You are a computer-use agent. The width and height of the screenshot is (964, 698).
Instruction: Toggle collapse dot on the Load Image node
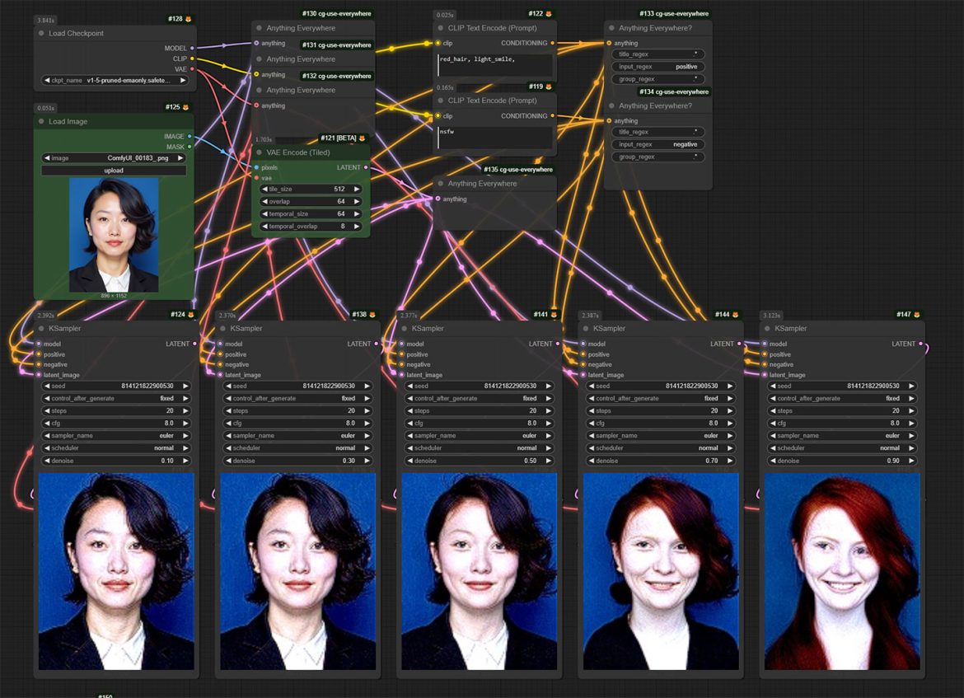pos(41,122)
